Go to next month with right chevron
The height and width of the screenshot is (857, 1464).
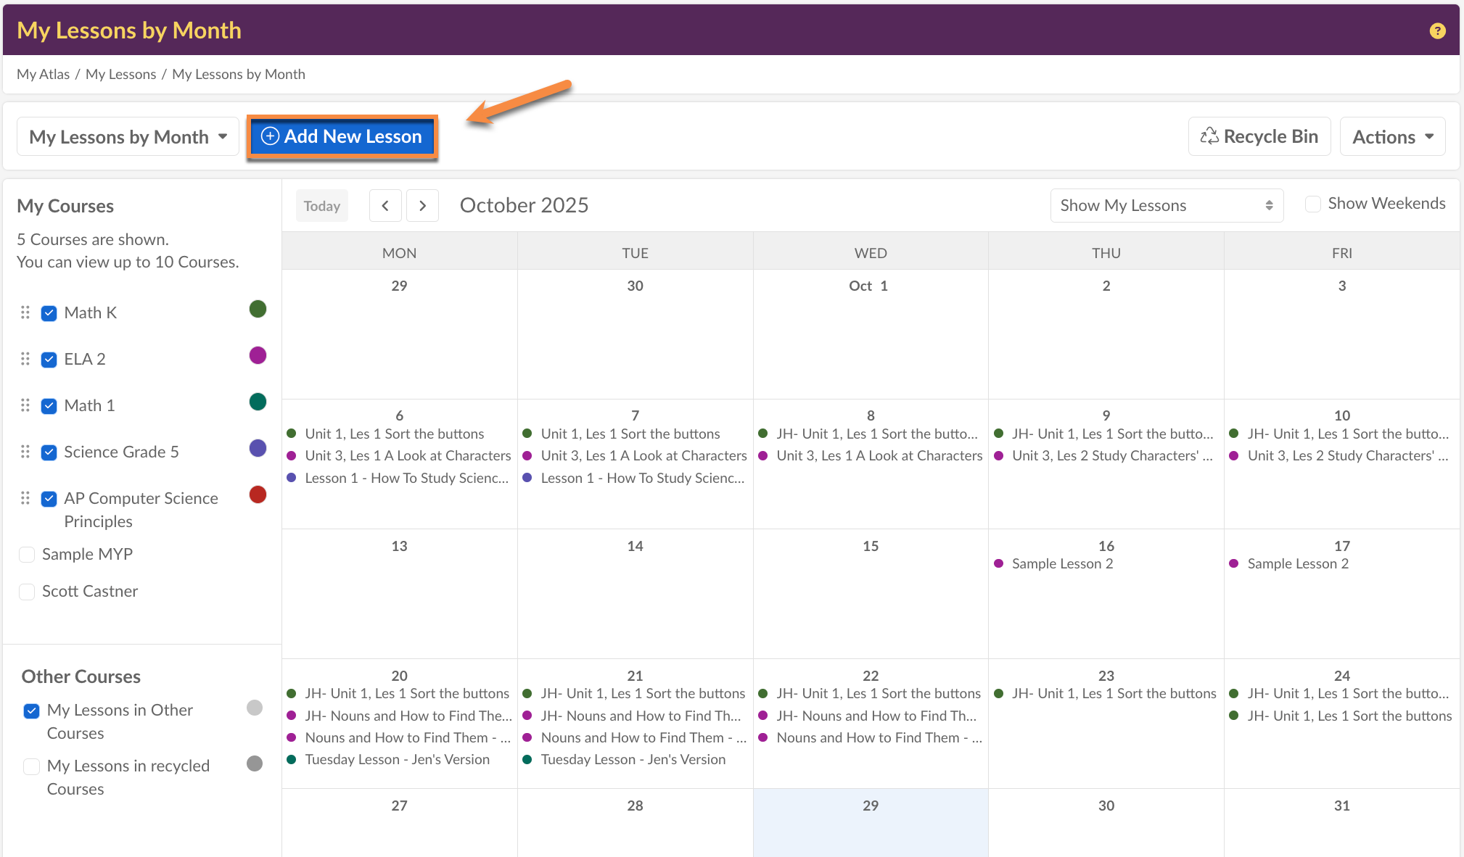[x=422, y=206]
